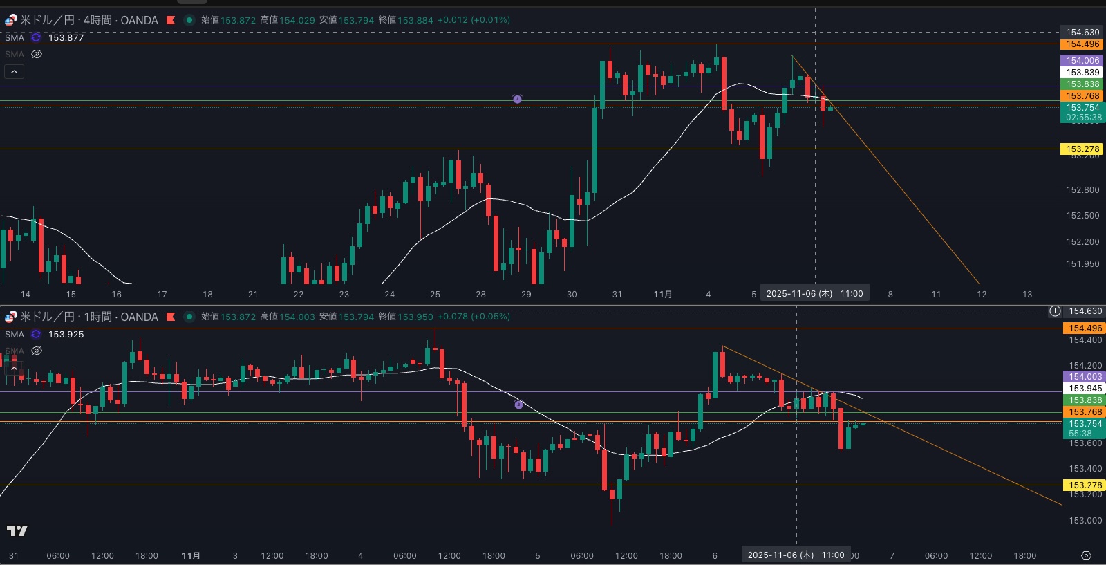Image resolution: width=1106 pixels, height=565 pixels.
Task: Click the green 153.838 price label on the 4時間 chart
Action: click(1082, 84)
